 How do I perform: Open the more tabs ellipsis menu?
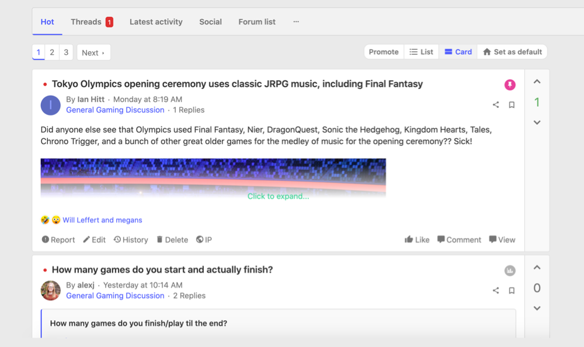[x=296, y=22]
